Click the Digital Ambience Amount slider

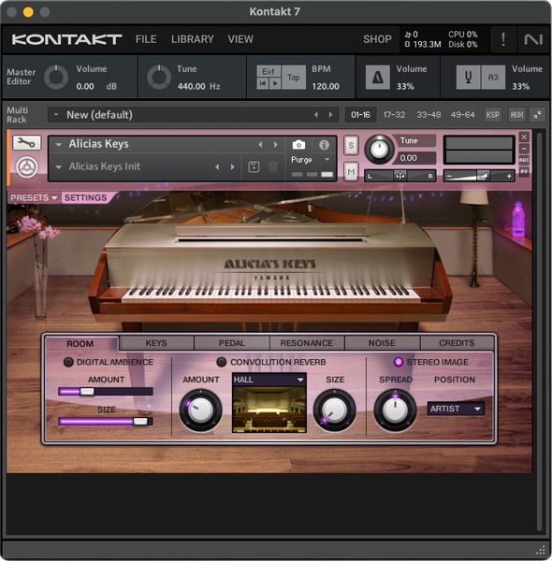point(106,392)
